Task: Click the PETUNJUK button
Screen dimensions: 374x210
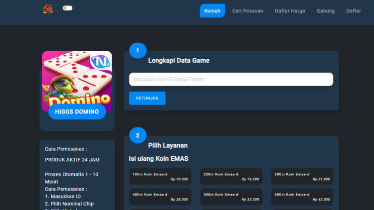Action: pyautogui.click(x=147, y=98)
